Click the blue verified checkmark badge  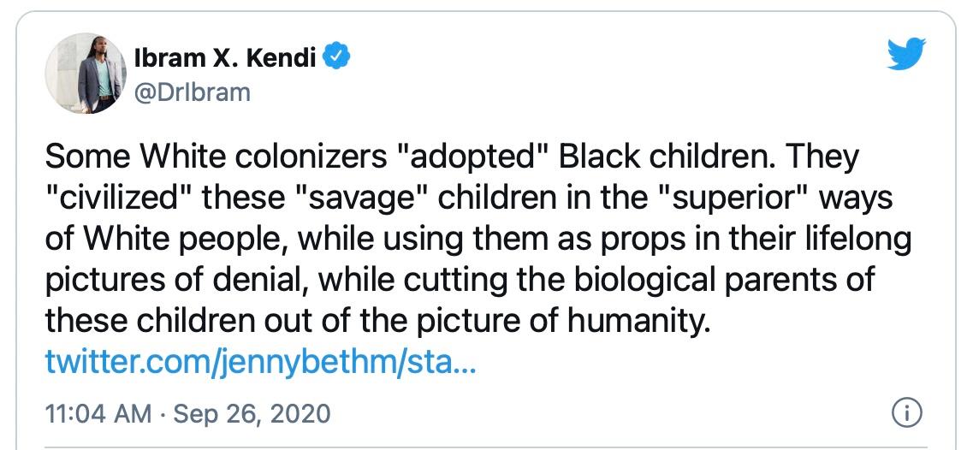(x=339, y=58)
